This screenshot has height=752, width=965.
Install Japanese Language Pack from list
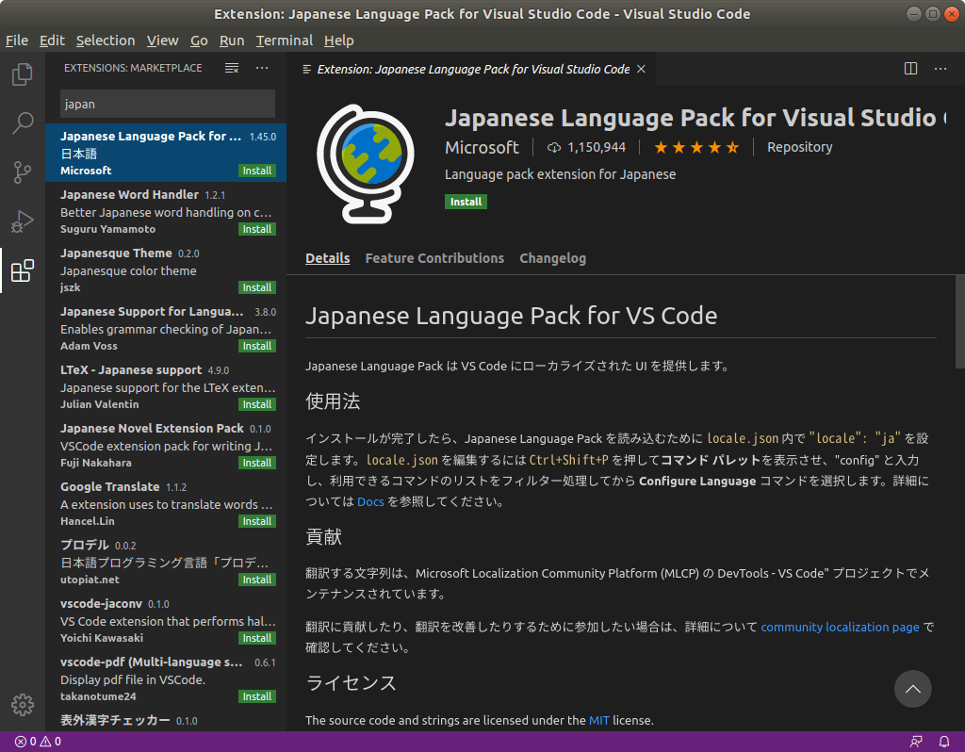point(257,171)
